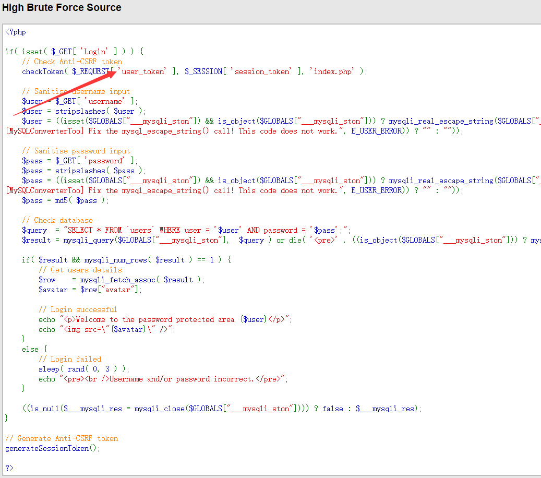This screenshot has width=541, height=478.
Task: Click the opening <?php tag
Action: click(16, 32)
